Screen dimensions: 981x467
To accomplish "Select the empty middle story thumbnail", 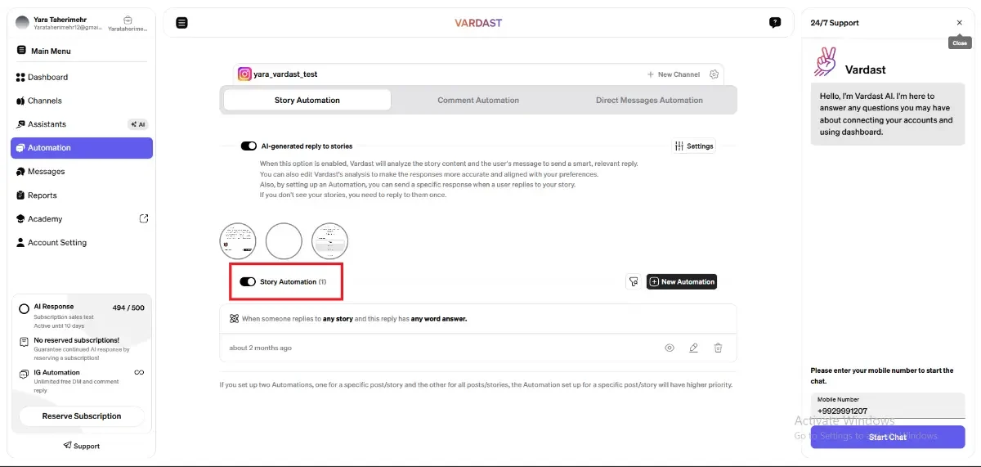I will click(284, 241).
